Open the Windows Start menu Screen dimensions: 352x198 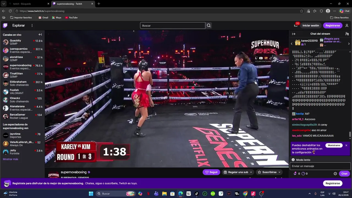91,194
